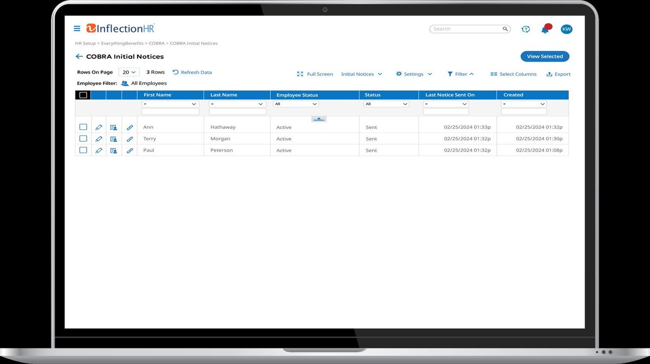Edit Paul Peterson's record with pencil icon

pos(99,150)
